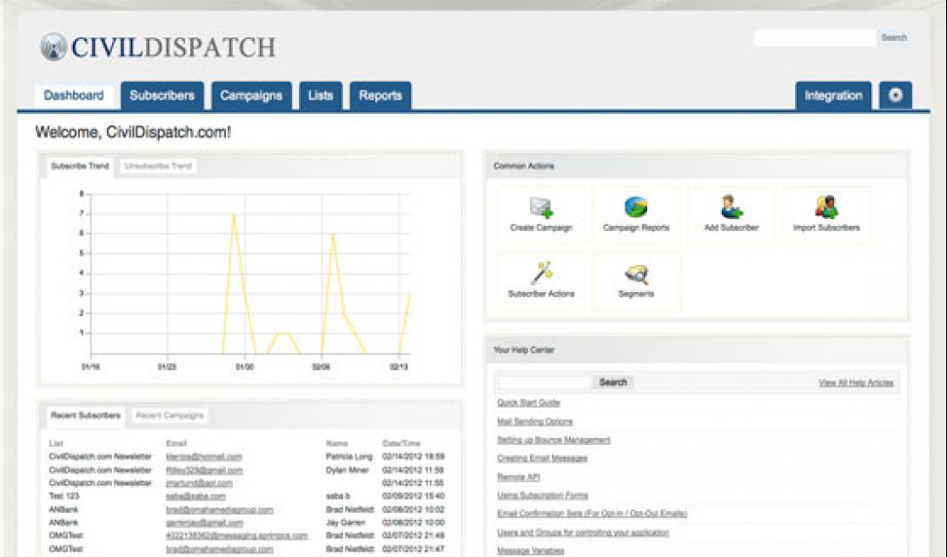Click the '02/14/2012 18:59' date cell
Image resolution: width=947 pixels, height=557 pixels.
click(413, 457)
